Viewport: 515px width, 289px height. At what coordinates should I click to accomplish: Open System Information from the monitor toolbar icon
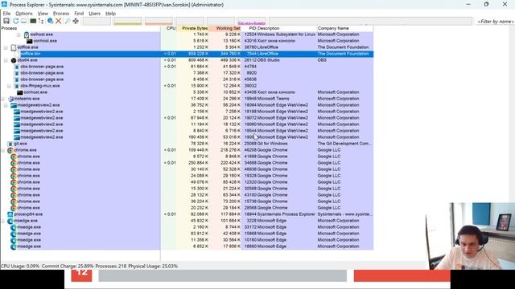[x=23, y=21]
